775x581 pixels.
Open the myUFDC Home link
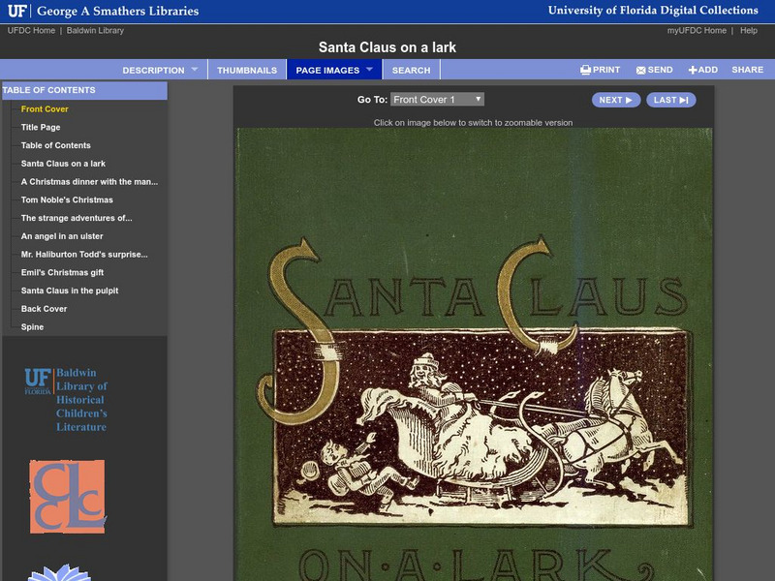click(x=697, y=31)
